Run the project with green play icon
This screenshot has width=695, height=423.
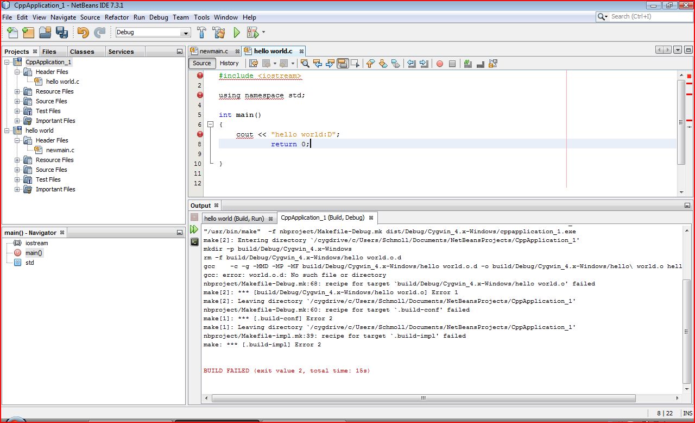tap(237, 33)
